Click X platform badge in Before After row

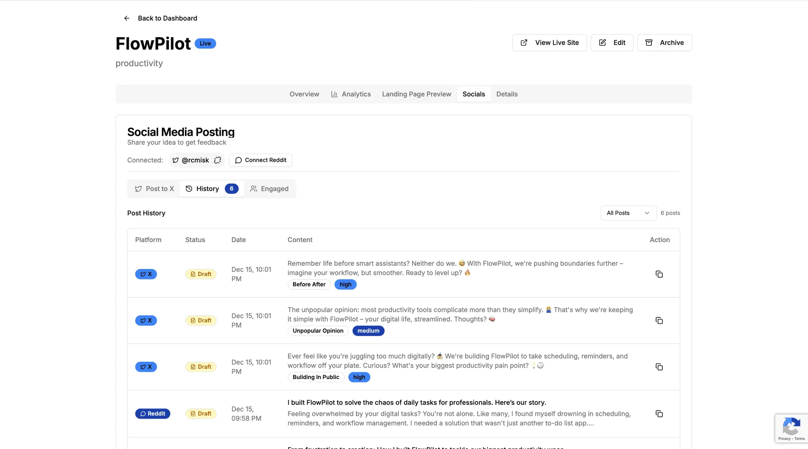coord(146,274)
